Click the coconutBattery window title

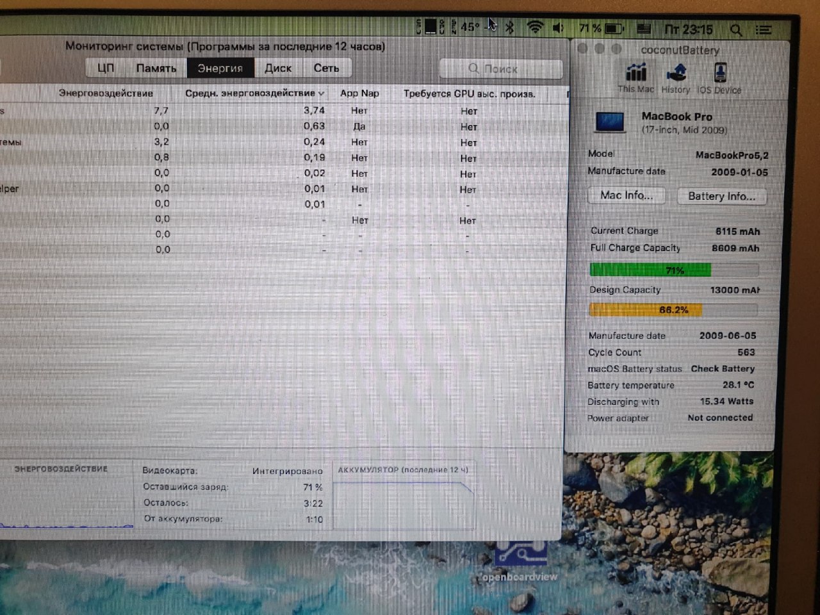tap(680, 50)
